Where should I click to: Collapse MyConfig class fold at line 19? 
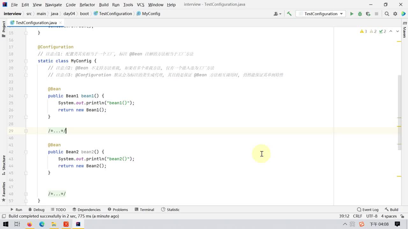(26, 61)
